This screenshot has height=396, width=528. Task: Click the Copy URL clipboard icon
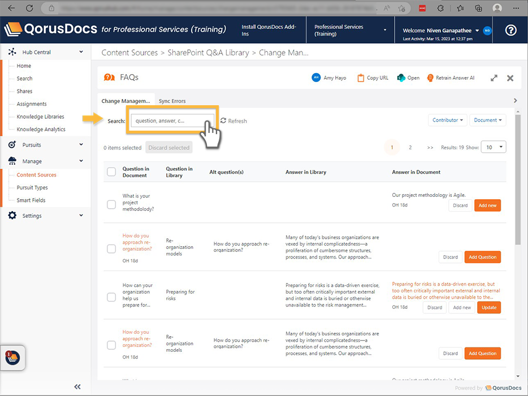coord(361,78)
